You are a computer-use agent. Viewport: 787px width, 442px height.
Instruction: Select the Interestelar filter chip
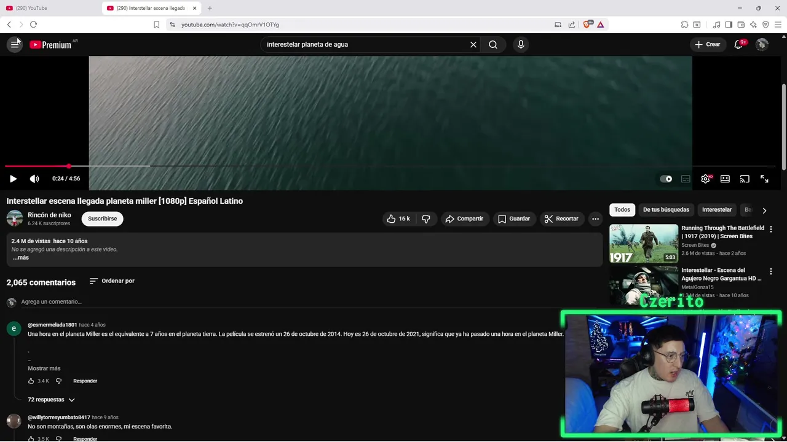tap(717, 210)
